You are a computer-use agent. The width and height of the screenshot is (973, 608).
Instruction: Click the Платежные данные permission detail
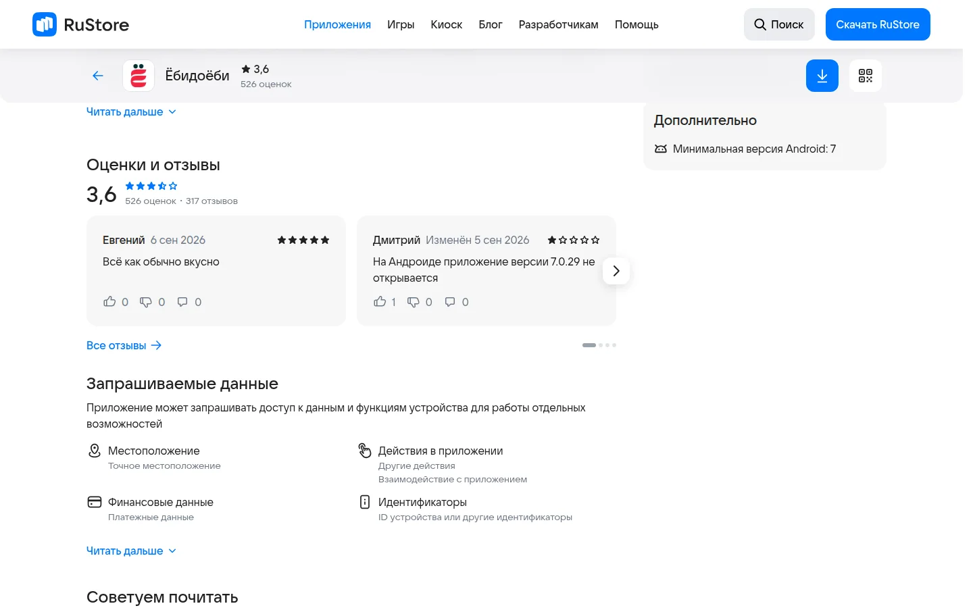151,517
